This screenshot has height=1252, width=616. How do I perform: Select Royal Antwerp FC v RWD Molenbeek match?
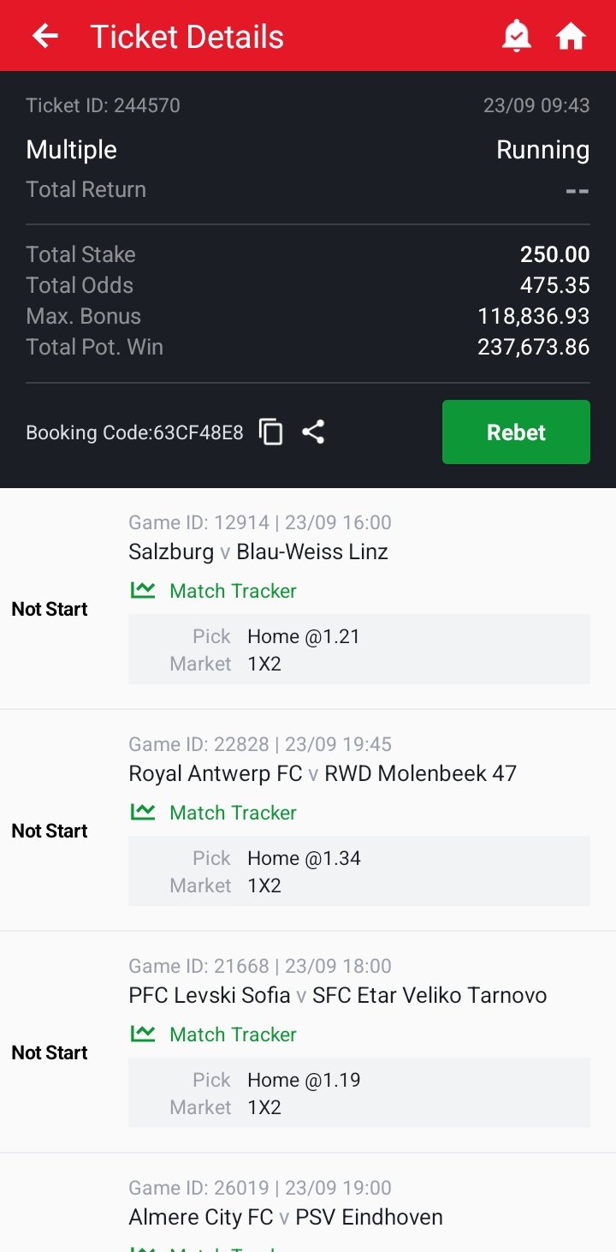pos(323,773)
